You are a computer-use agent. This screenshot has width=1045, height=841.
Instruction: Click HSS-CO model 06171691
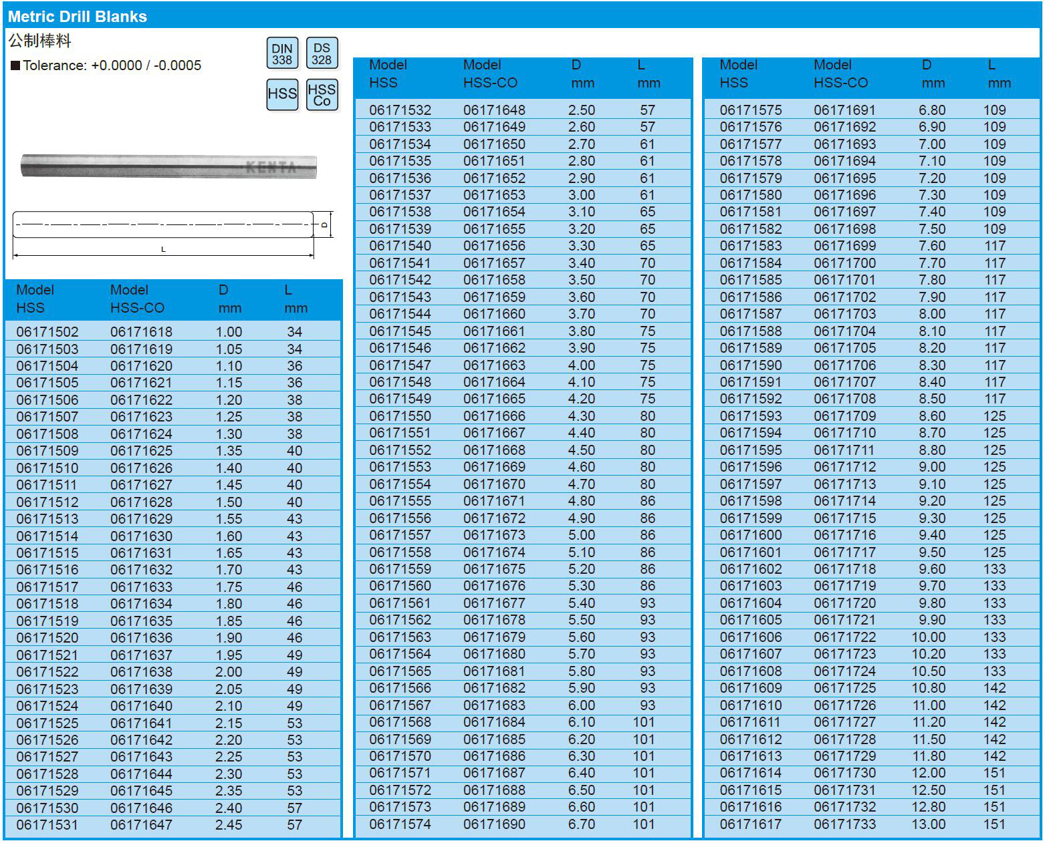coord(844,110)
